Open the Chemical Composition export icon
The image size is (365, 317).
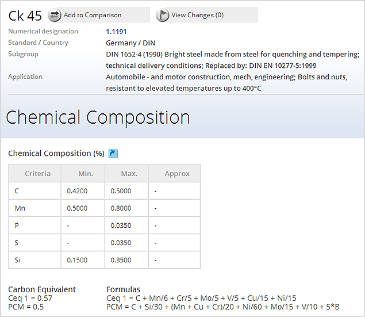click(x=113, y=154)
